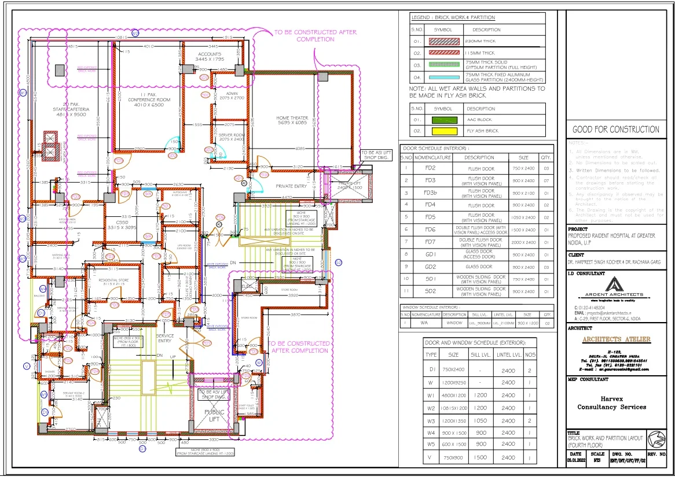Click the client names line under CLIENT
Screen dimensions: 675x477
click(x=614, y=262)
